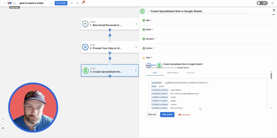Image resolution: width=277 pixels, height=138 pixels.
Task: Switch to the DATA tab
Action: [155, 73]
